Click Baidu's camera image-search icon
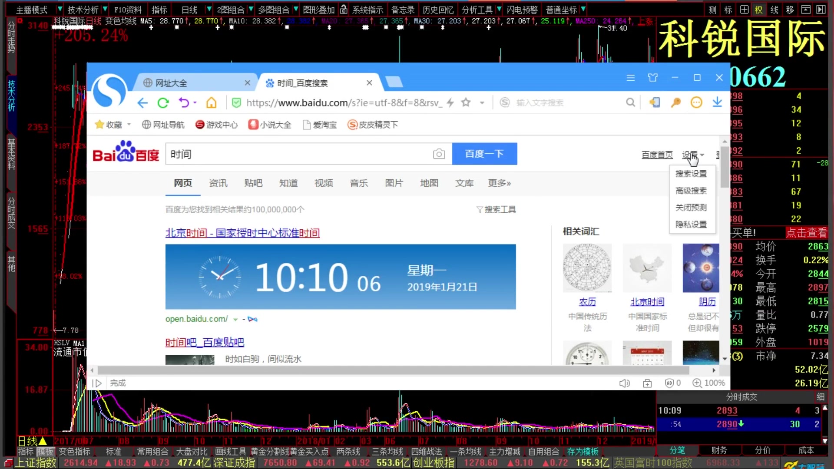The image size is (834, 469). point(439,154)
